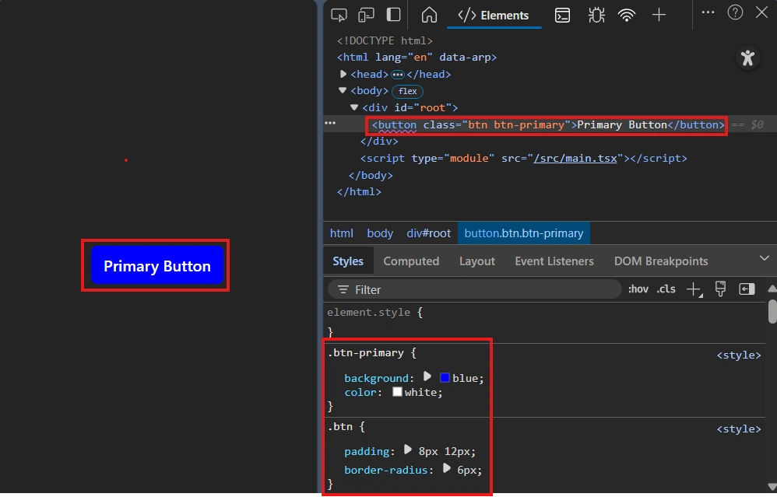Open the DevTools Welcome home tab
The width and height of the screenshot is (777, 497).
429,15
